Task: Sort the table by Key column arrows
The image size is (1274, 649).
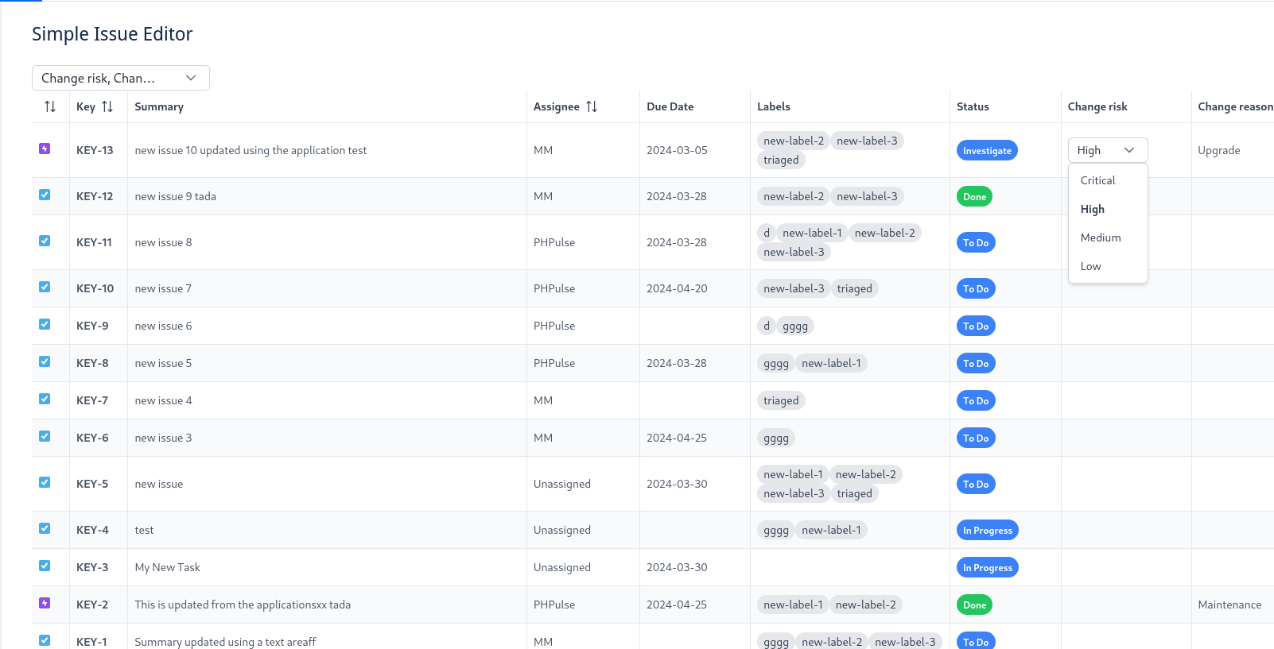Action: (107, 106)
